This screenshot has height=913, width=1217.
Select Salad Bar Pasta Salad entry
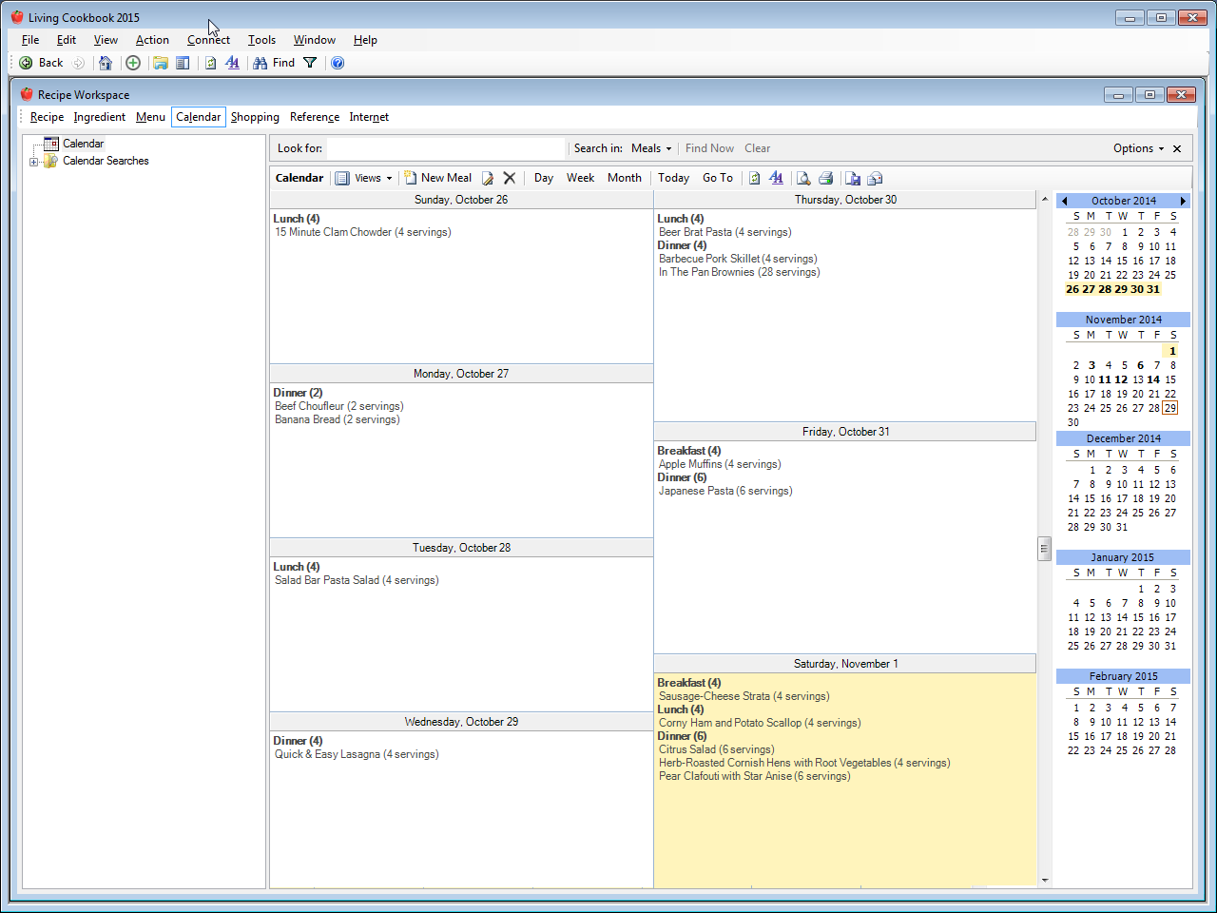pos(357,580)
